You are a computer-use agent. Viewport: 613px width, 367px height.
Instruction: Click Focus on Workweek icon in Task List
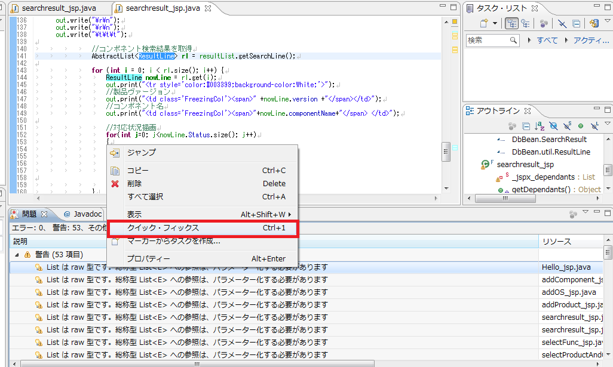click(544, 23)
